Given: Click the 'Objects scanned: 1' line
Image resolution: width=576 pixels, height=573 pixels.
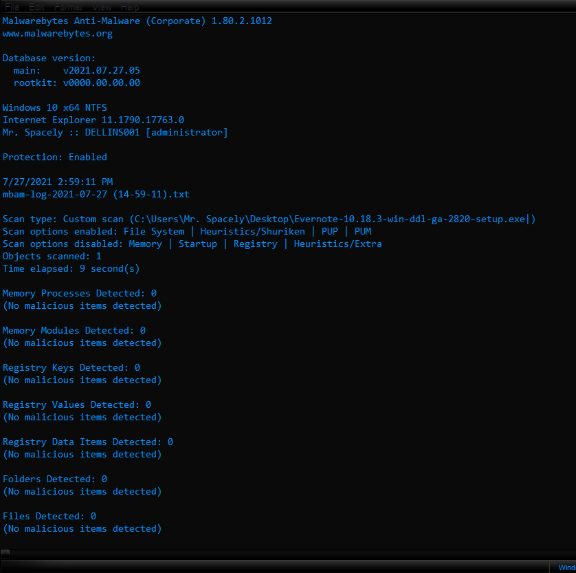Looking at the screenshot, I should pyautogui.click(x=52, y=256).
